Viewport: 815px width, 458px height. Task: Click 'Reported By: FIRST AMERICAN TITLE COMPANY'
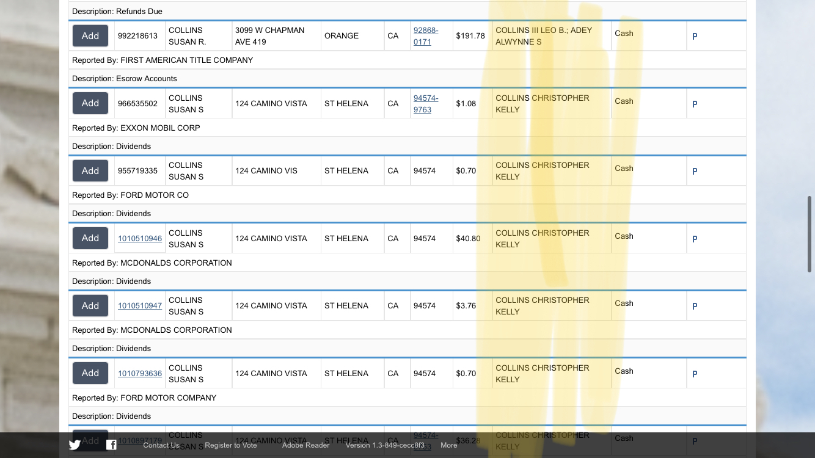pyautogui.click(x=163, y=60)
